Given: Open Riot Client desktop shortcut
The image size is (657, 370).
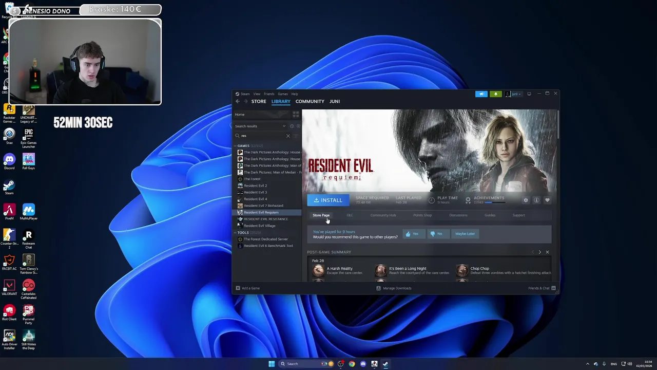Looking at the screenshot, I should (9, 312).
